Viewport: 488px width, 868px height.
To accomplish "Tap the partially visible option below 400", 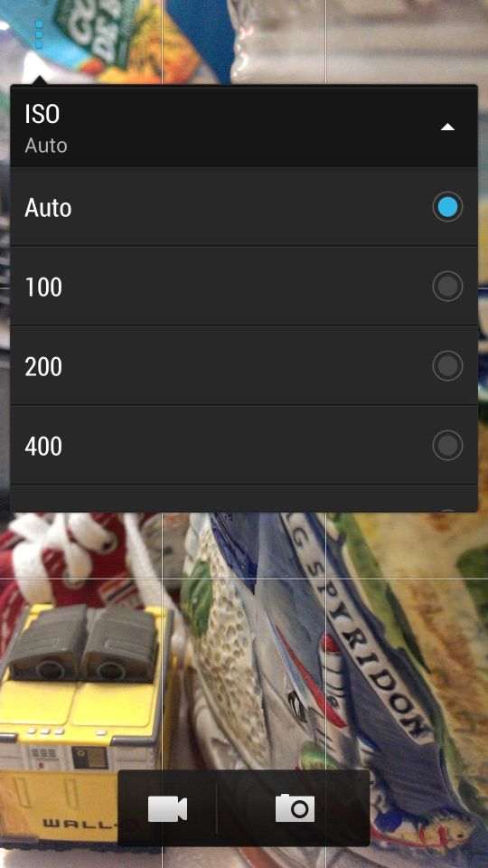I will pos(243,499).
